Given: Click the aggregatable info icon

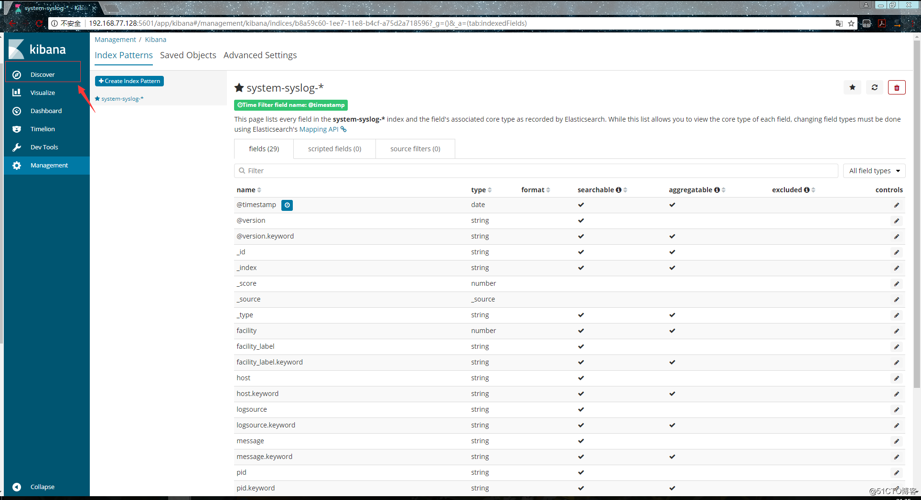Looking at the screenshot, I should coord(717,190).
